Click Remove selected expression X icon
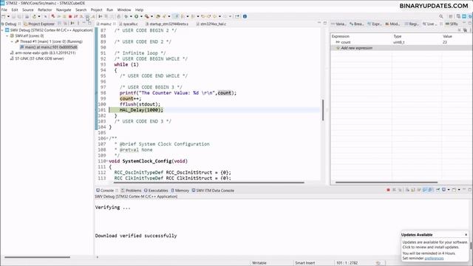Screen dimensions: 473x266 click(459, 30)
